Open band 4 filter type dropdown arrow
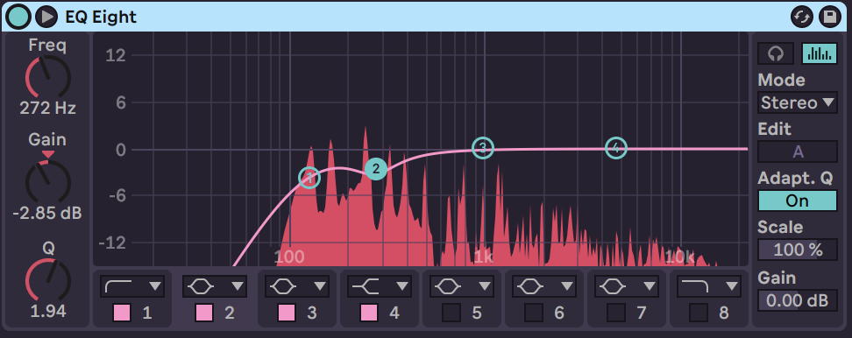This screenshot has width=852, height=338. click(x=402, y=286)
